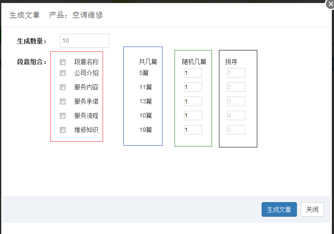Click 排序 field for 公司介绍 row
This screenshot has height=234, width=334.
coord(236,73)
